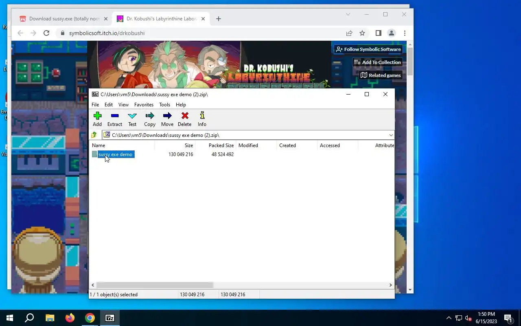Bookmark this page with the star icon
The height and width of the screenshot is (326, 521).
tap(362, 33)
